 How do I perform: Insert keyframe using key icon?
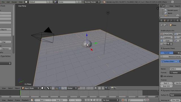[x=145, y=100]
